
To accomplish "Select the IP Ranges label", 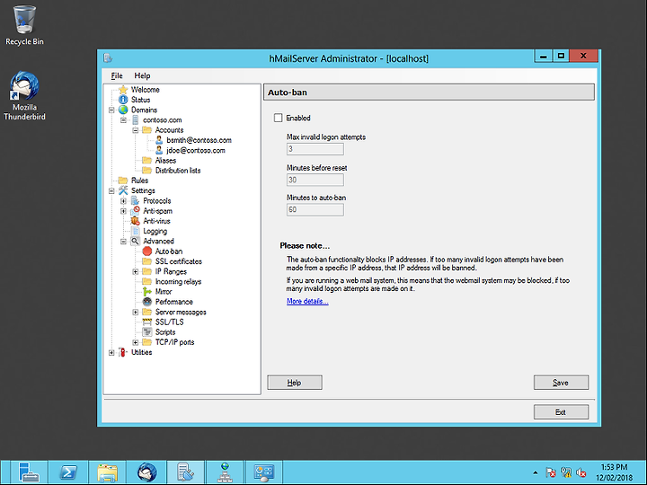I will click(171, 271).
